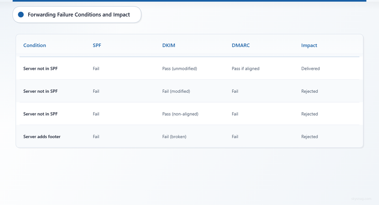Click the Pass (non-aligned) DKIM cell
Screen dimensions: 379x205
tap(180, 114)
